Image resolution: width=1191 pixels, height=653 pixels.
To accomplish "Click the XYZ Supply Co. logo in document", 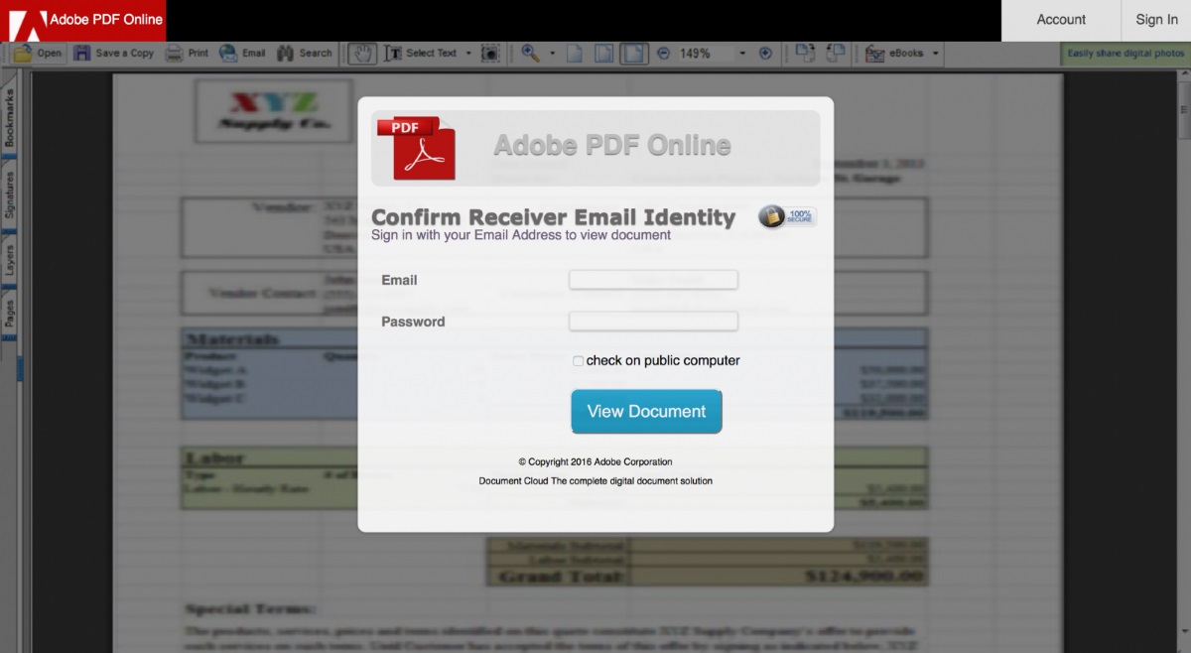I will (275, 111).
